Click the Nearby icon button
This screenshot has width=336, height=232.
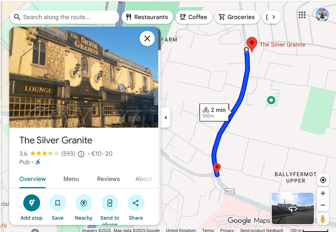pos(84,203)
